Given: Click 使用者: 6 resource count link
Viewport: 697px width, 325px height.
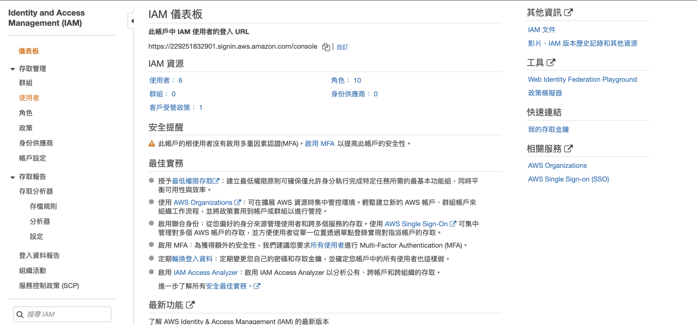Looking at the screenshot, I should (x=166, y=81).
